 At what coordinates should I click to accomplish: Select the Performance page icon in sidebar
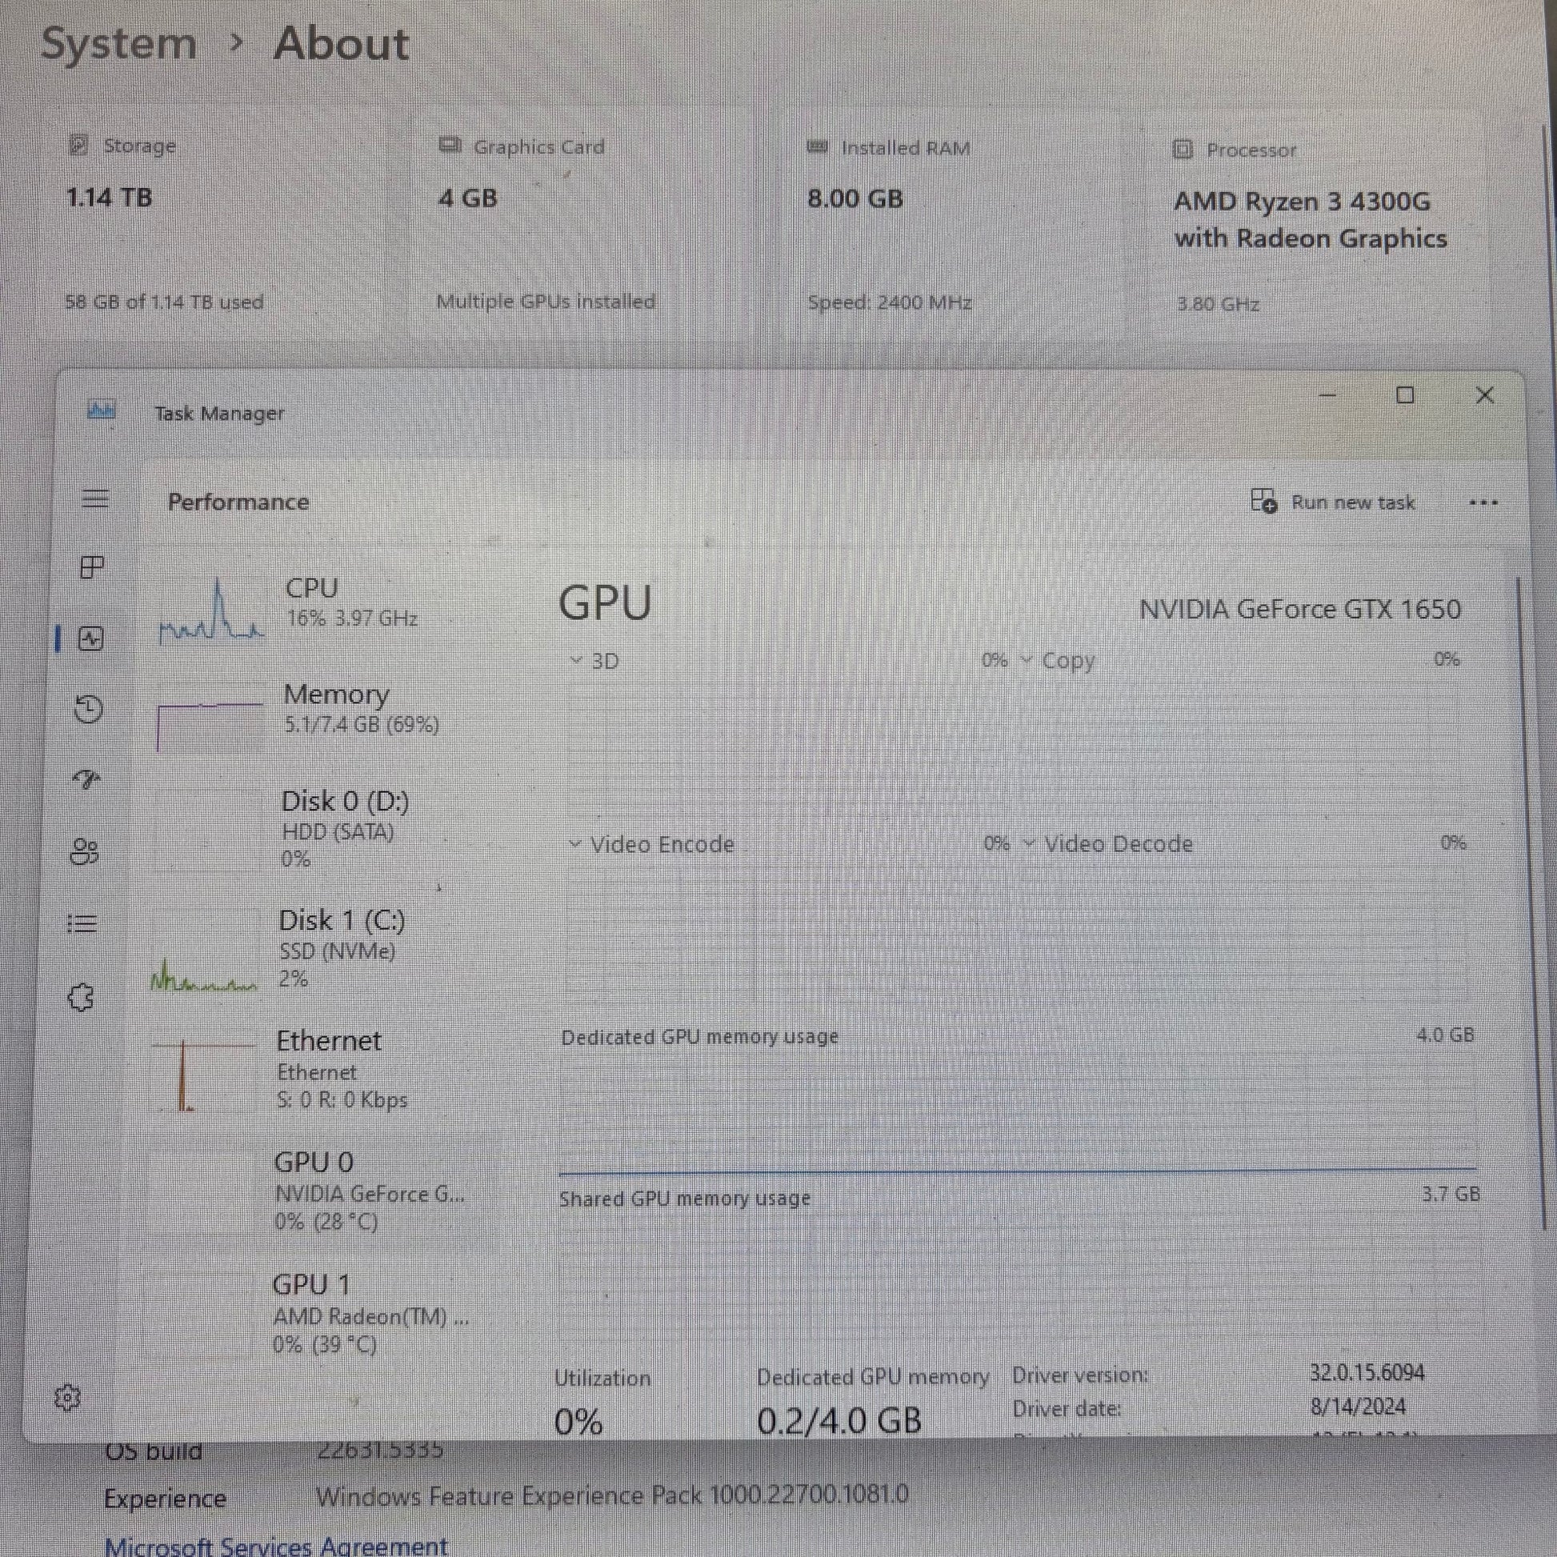pos(90,639)
